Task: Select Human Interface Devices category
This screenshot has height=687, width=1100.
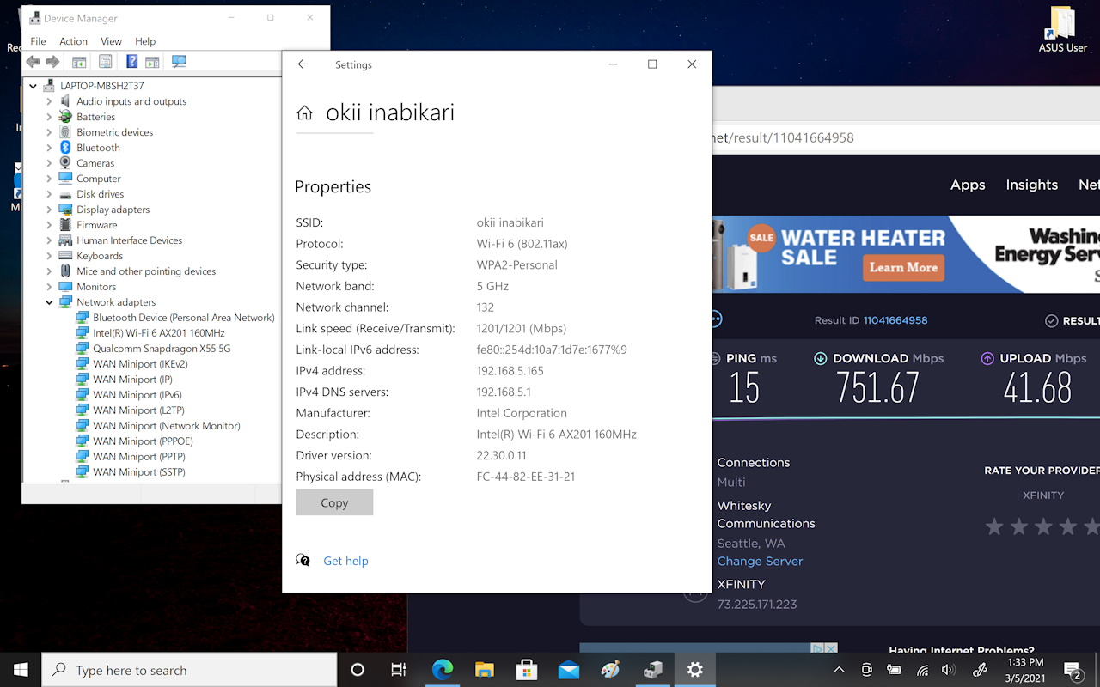Action: coord(129,240)
